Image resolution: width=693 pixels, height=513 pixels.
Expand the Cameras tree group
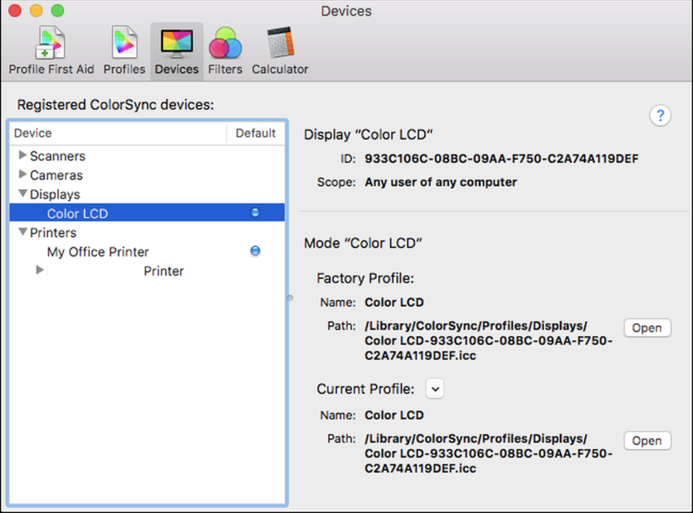coord(22,174)
